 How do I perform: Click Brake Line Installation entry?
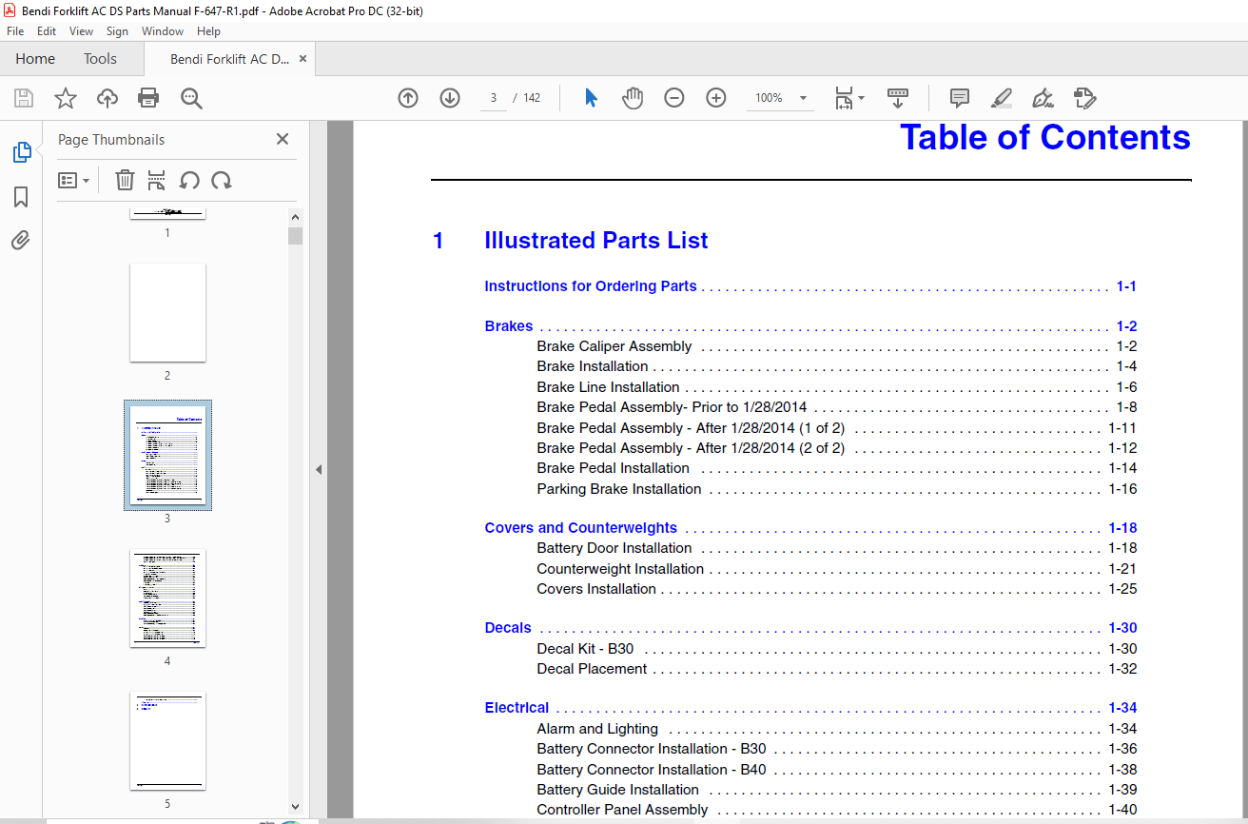point(608,387)
